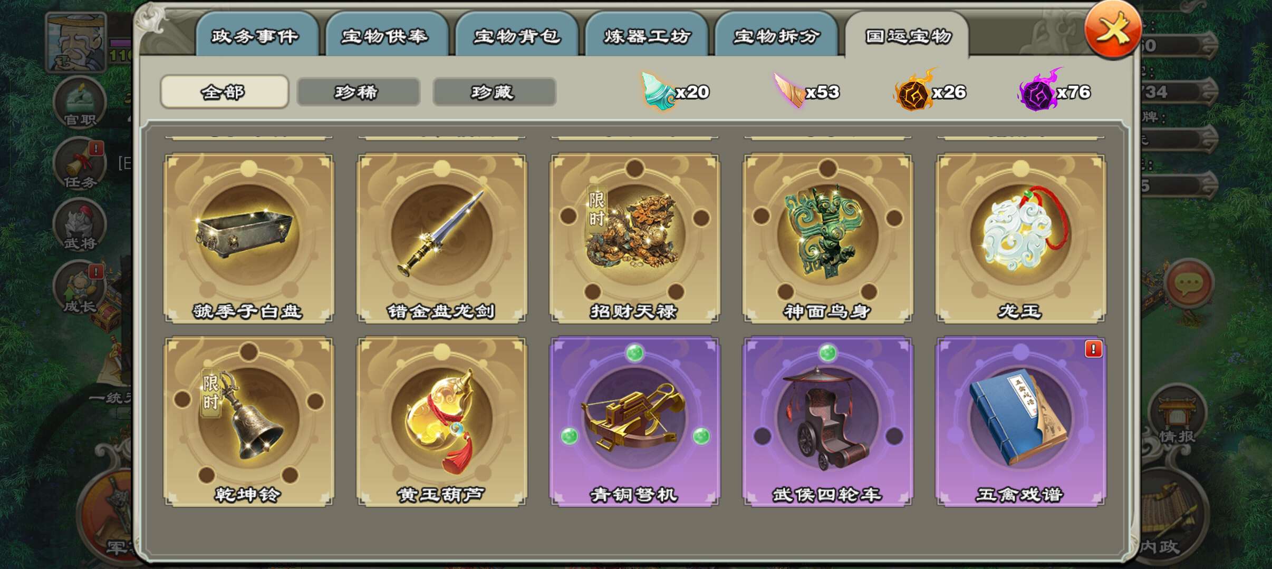1272x569 pixels.
Task: Open the 宝物背包 tab
Action: [x=516, y=35]
